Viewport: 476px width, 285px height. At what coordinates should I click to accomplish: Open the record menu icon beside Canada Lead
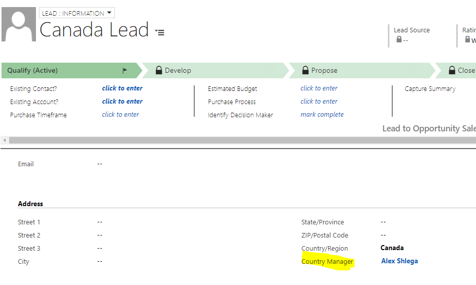click(x=160, y=32)
